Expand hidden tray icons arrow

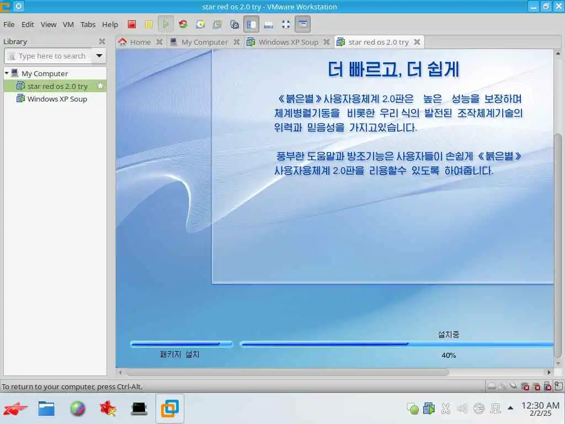[x=510, y=408]
